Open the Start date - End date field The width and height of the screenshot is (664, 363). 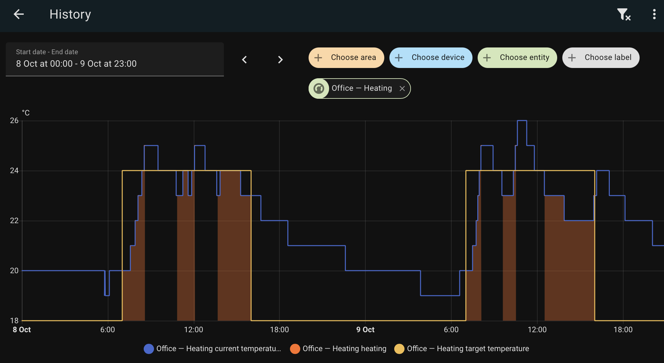click(x=115, y=59)
